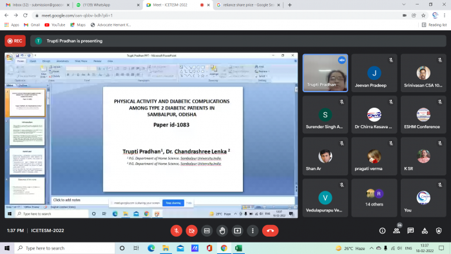The height and width of the screenshot is (254, 451).
Task: Open the Activities shapes icon
Action: (425, 231)
